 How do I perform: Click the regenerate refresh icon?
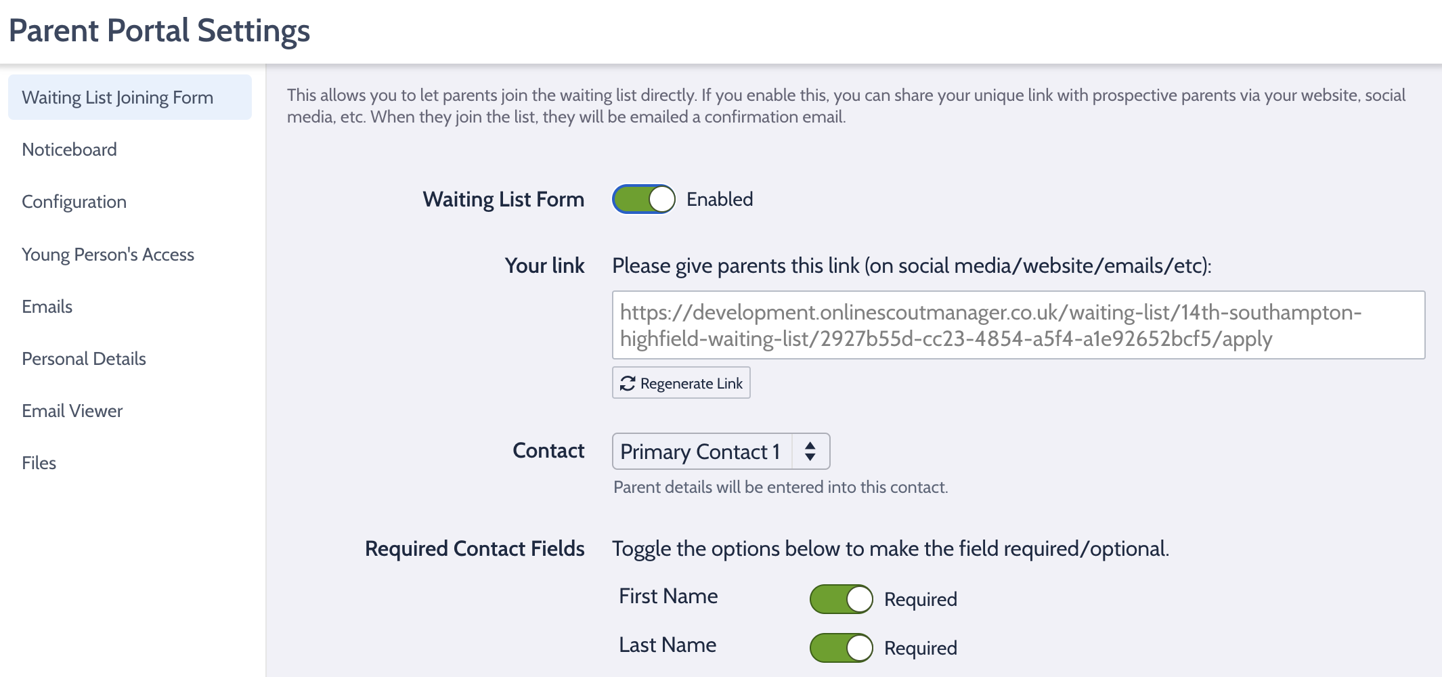628,383
